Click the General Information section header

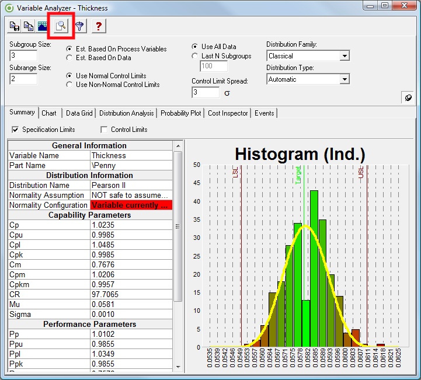point(90,145)
